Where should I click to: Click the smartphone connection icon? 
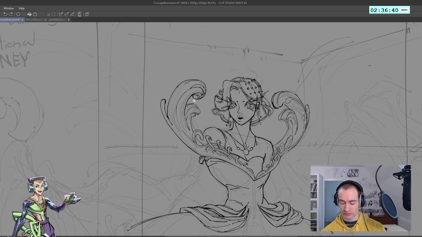tap(79, 14)
